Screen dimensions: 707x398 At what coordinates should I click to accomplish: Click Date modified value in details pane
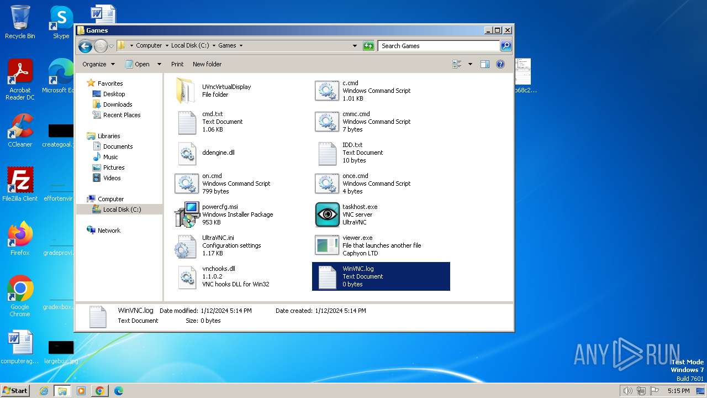[x=226, y=311]
